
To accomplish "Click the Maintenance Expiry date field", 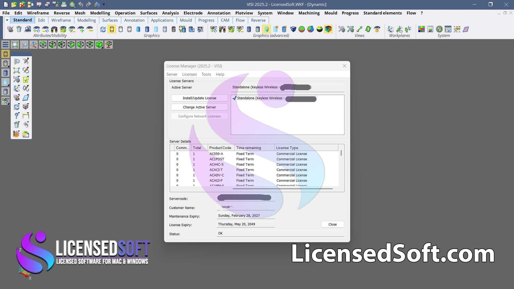I will [246, 215].
